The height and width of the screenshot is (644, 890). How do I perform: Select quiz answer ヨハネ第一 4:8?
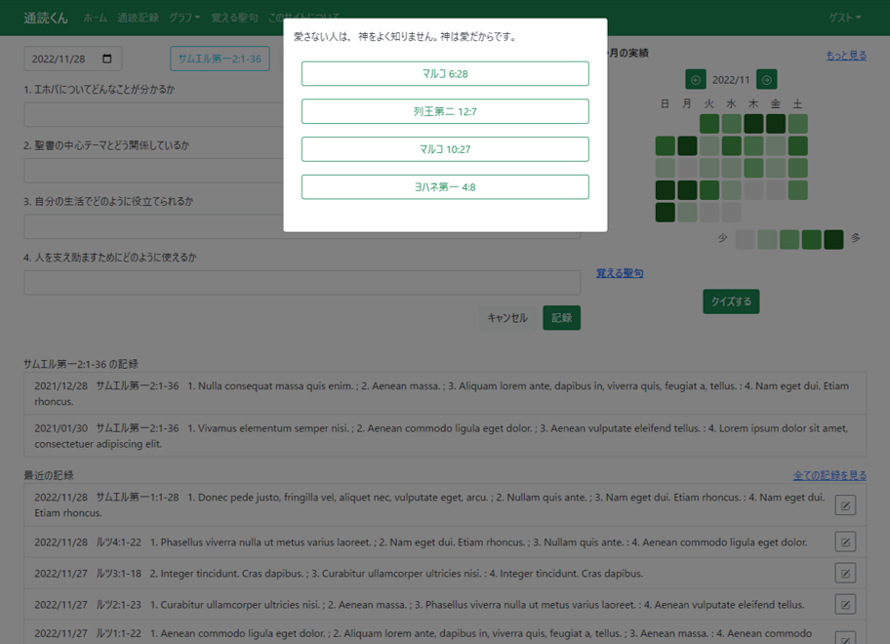click(x=445, y=187)
